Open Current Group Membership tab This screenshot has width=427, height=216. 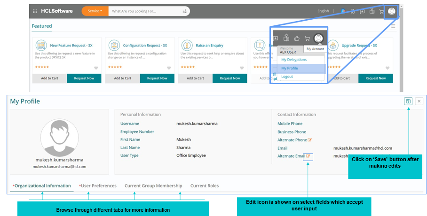153,186
